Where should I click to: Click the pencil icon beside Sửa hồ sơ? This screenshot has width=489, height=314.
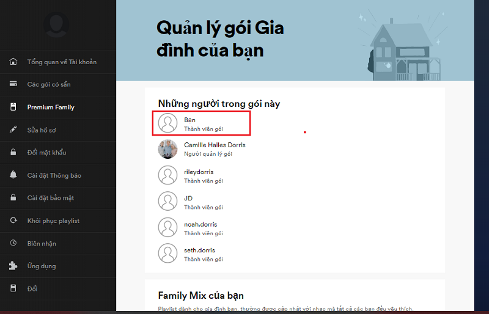click(x=13, y=130)
